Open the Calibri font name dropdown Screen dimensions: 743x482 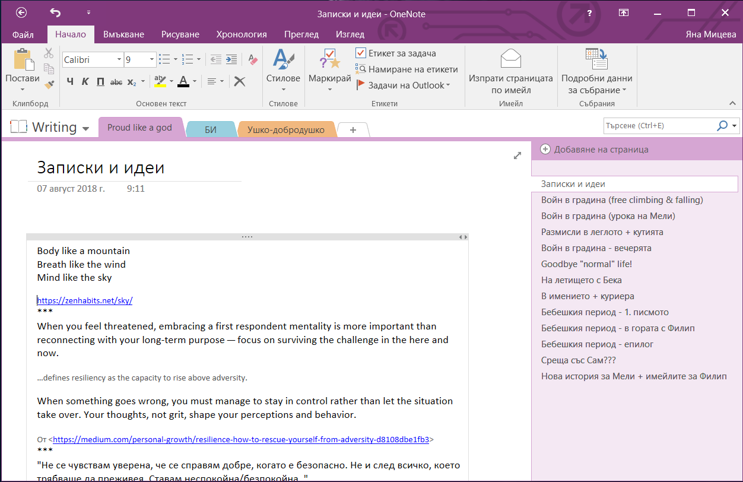click(119, 59)
